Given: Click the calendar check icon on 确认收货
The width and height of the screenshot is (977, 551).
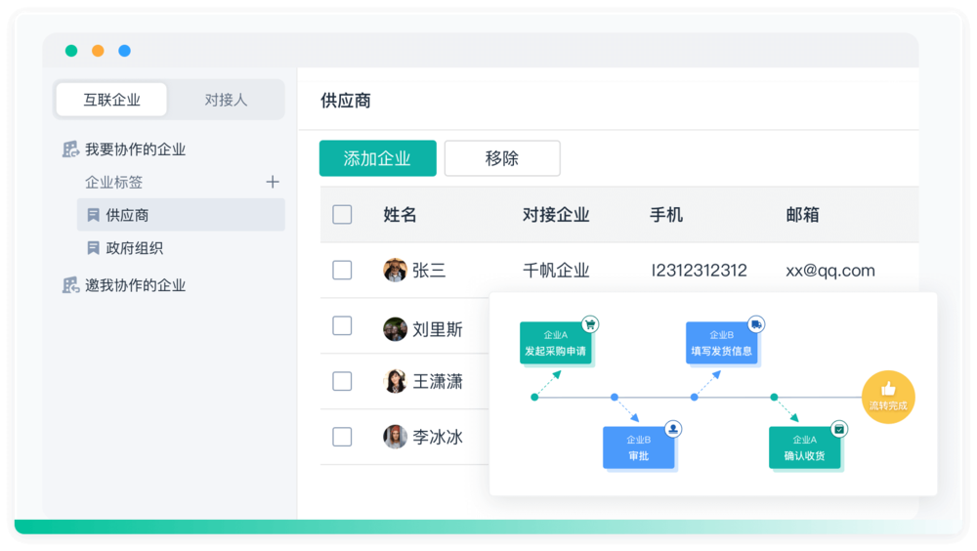Looking at the screenshot, I should pyautogui.click(x=839, y=428).
